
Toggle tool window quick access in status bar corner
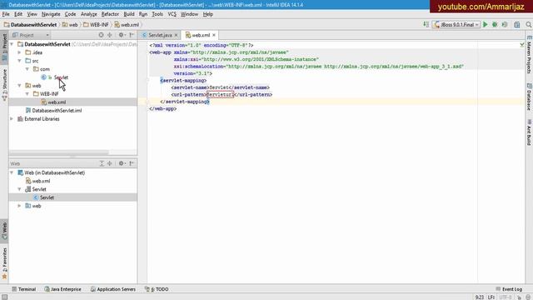tap(4, 297)
